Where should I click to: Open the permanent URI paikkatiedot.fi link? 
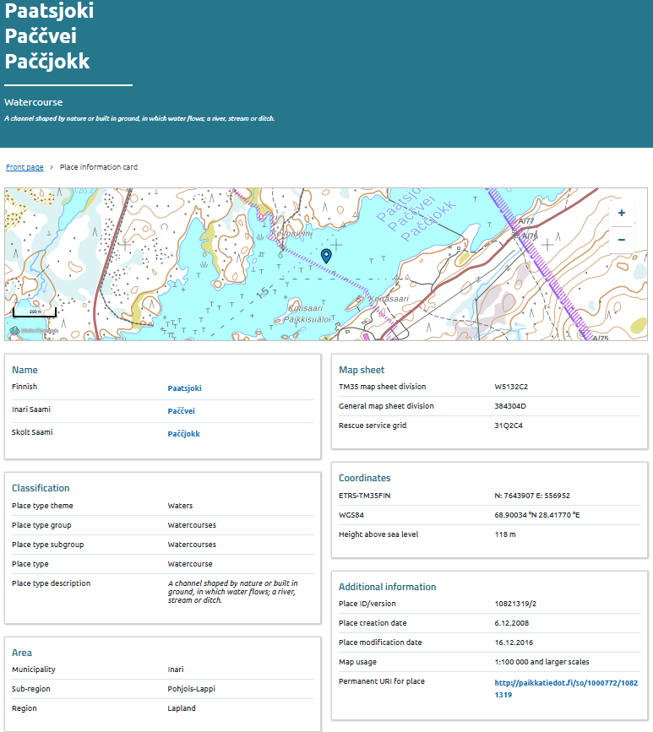tap(566, 689)
